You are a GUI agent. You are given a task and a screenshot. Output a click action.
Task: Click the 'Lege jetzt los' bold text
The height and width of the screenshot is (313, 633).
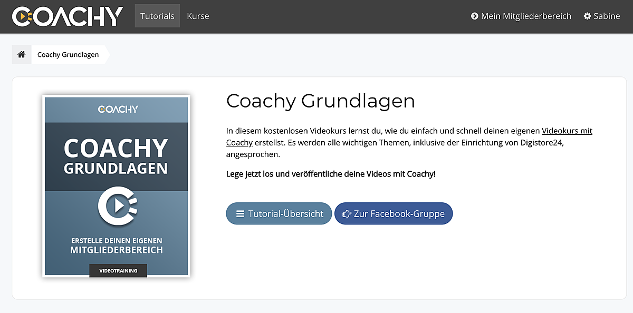(331, 173)
